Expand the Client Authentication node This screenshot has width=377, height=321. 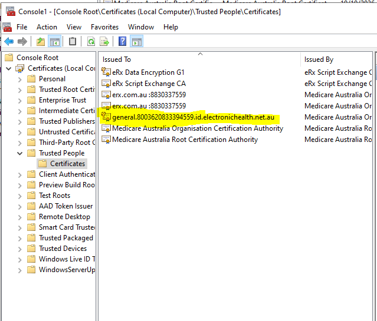19,174
